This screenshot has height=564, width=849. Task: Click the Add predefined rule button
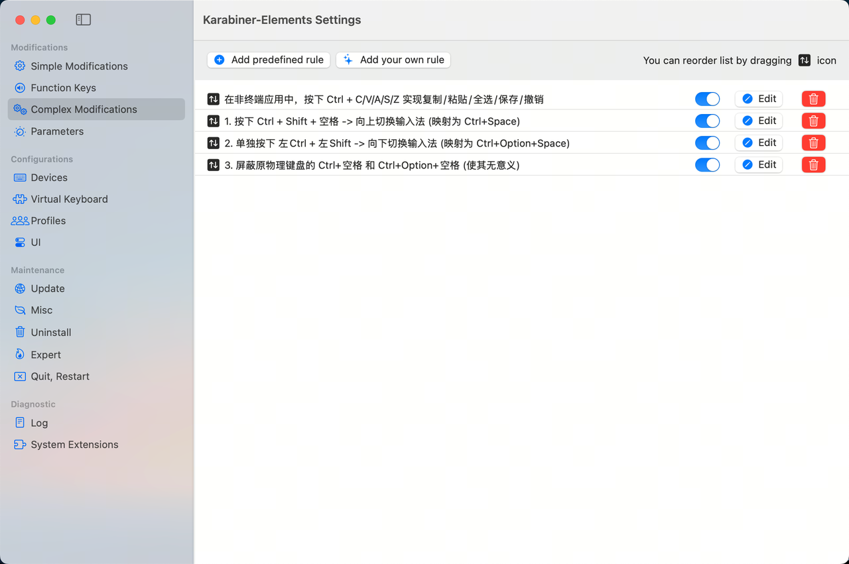269,60
